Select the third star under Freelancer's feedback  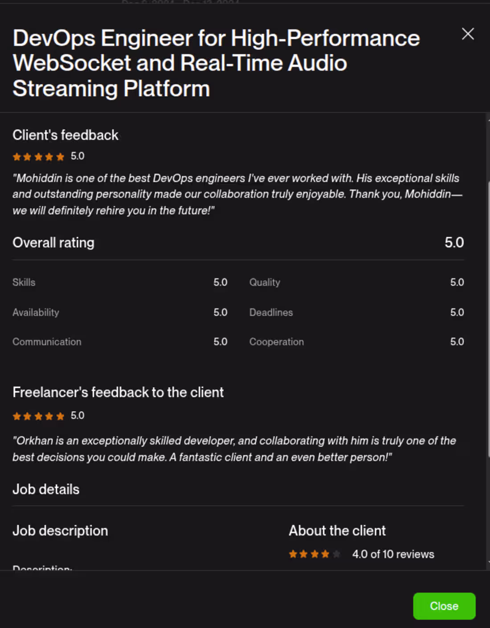(39, 416)
